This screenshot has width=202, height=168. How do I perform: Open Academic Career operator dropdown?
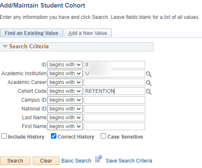point(65,82)
